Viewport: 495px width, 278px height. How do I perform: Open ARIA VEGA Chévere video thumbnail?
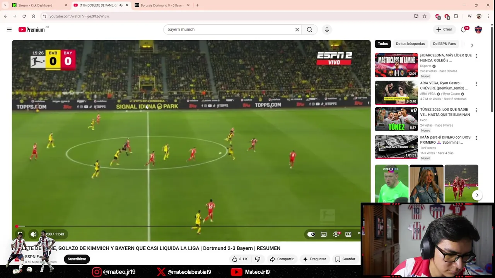tap(396, 93)
